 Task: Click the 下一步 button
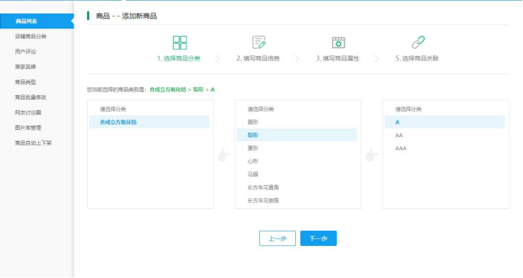point(318,238)
